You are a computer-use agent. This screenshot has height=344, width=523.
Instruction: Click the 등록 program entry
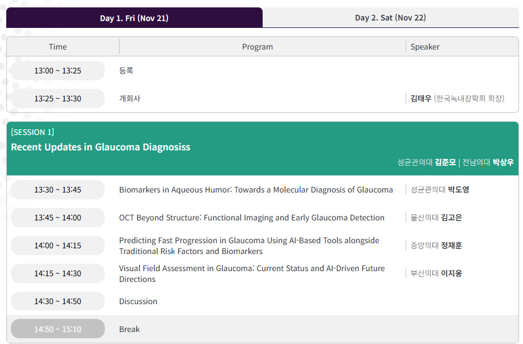point(126,71)
